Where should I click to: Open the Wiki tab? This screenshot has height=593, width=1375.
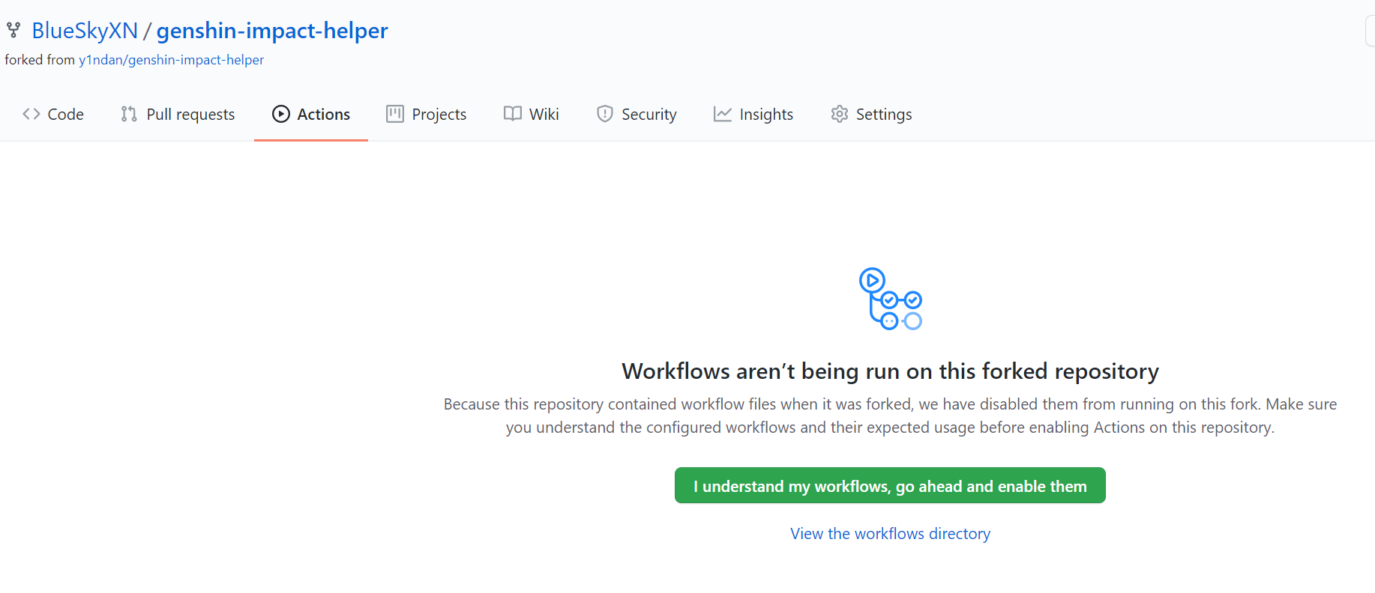coord(532,114)
